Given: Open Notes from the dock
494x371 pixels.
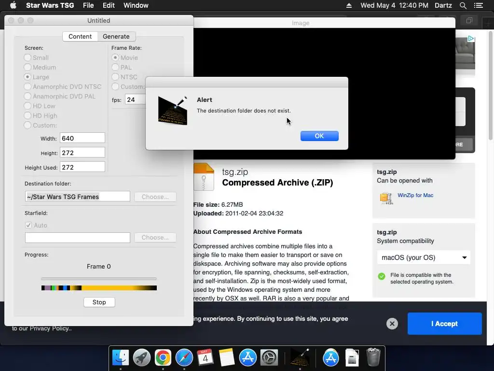Looking at the screenshot, I should (227, 357).
